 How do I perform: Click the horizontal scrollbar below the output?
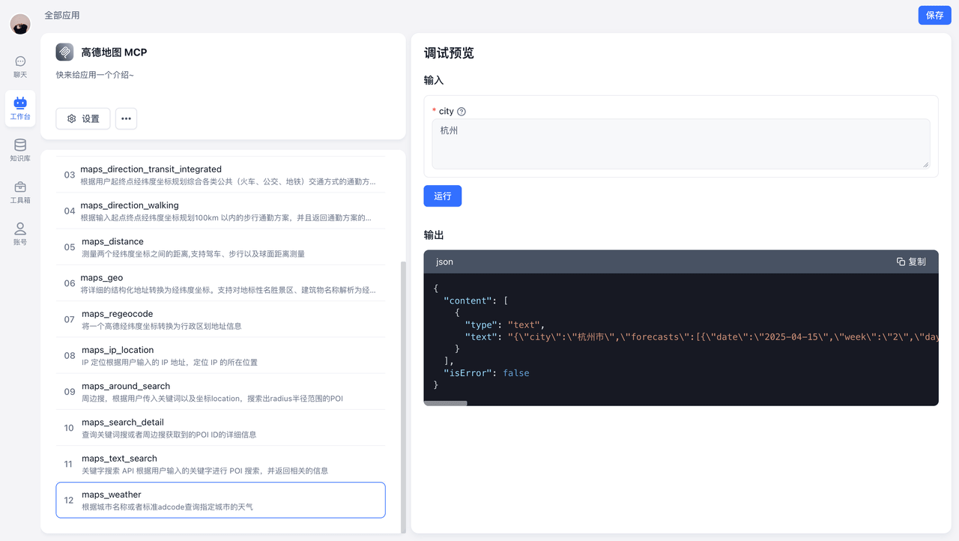[x=445, y=402]
